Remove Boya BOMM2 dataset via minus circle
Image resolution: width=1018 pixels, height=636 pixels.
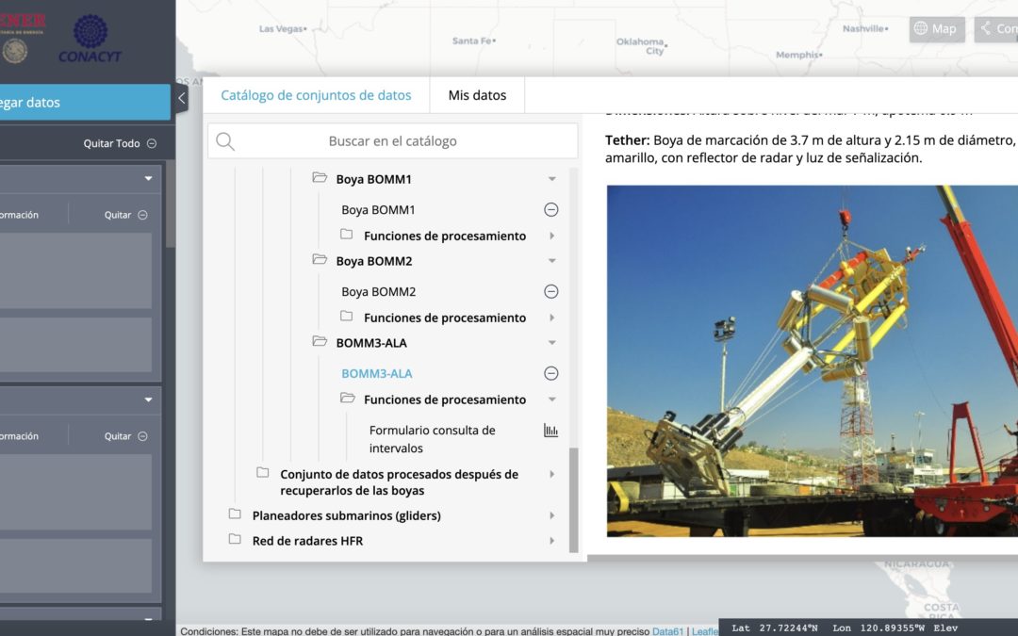pyautogui.click(x=550, y=291)
